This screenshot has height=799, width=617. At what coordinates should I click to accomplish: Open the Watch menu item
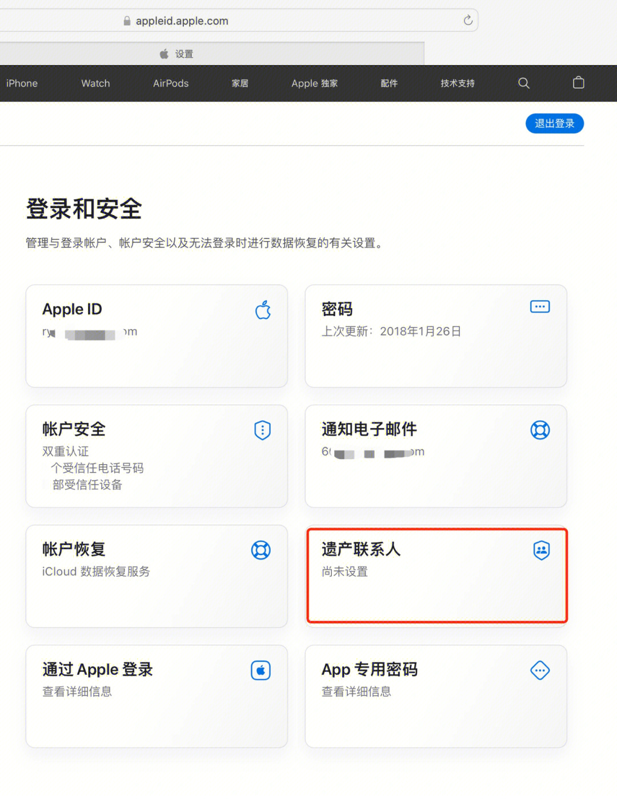[95, 83]
